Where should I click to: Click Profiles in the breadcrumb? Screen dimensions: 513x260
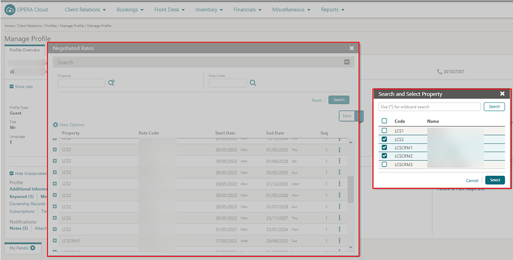coord(50,26)
